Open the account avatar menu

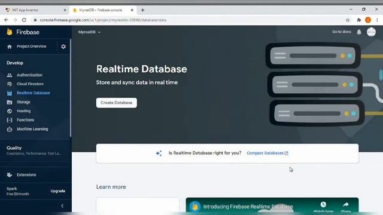371,32
